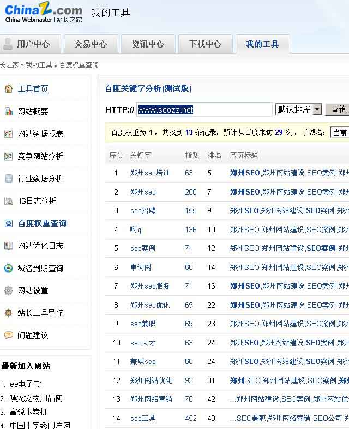The width and height of the screenshot is (349, 429).
Task: Open the 用户中心 tab
Action: 31,44
